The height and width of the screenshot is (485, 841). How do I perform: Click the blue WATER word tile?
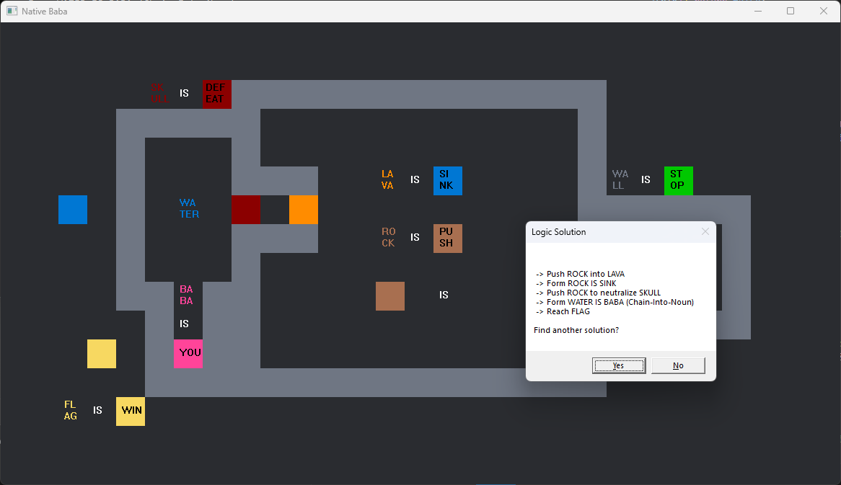189,208
